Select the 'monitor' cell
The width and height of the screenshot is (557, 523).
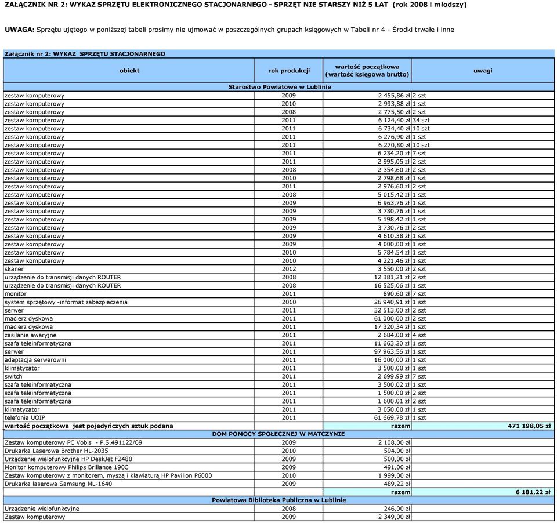coord(129,293)
